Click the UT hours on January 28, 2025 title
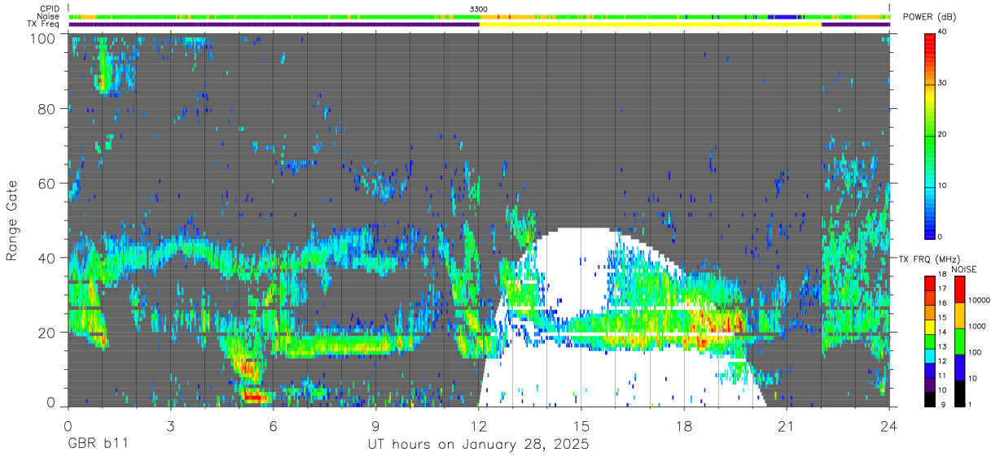This screenshot has height=461, width=1000. pos(477,445)
